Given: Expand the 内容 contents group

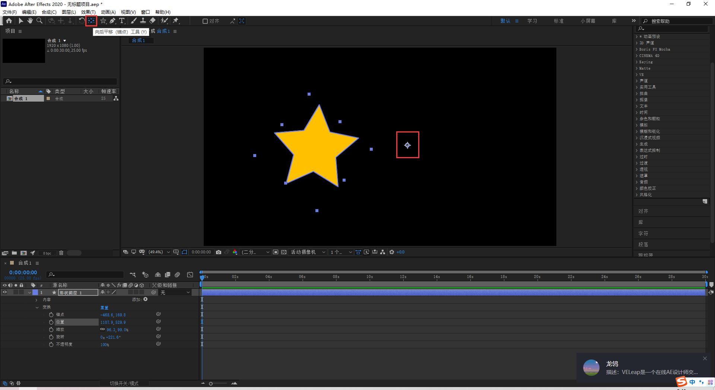Looking at the screenshot, I should [36, 300].
